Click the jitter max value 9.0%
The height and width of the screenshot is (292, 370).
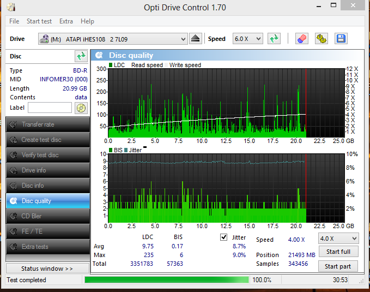click(x=239, y=255)
